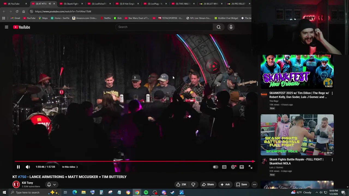
Task: Go to the browser home page
Action: click(x=23, y=11)
